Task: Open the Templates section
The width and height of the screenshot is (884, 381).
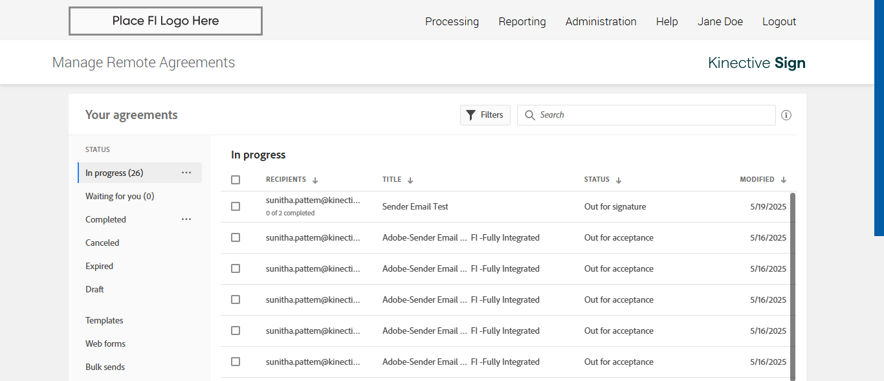Action: coord(104,320)
